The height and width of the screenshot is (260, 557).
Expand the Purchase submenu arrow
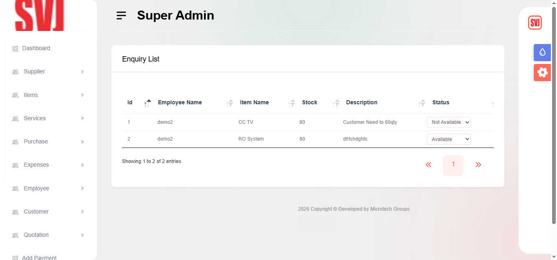pos(82,142)
